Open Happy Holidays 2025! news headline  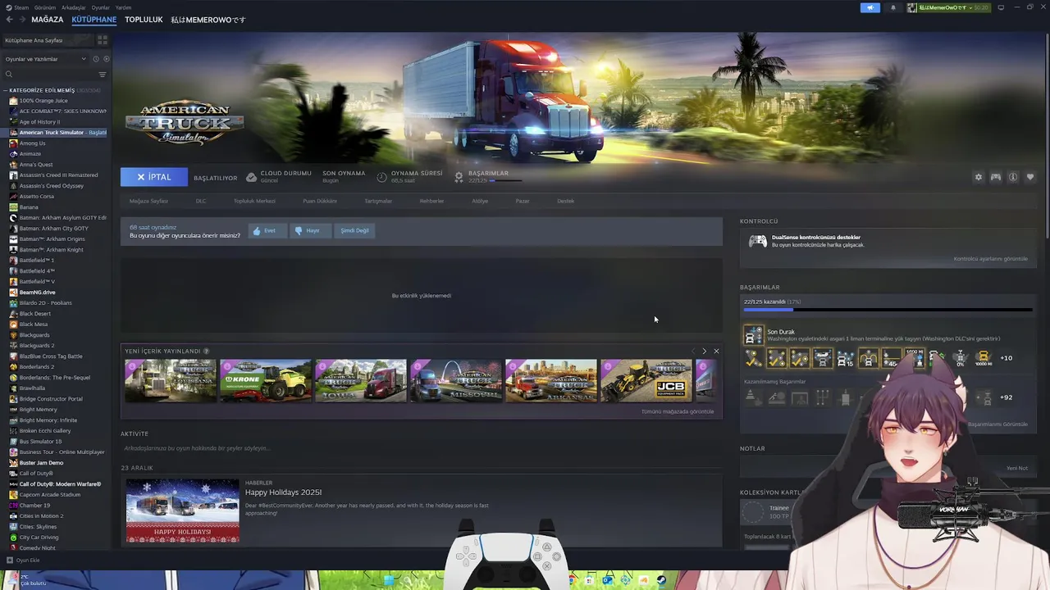pyautogui.click(x=283, y=492)
